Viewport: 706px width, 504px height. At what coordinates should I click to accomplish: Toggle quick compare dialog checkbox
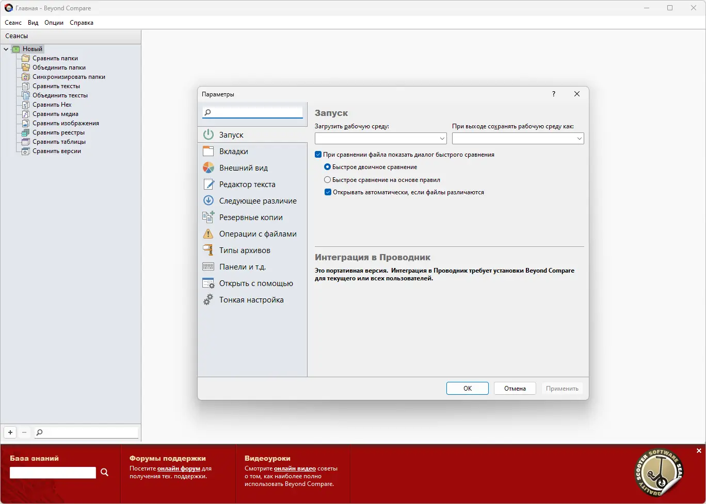tap(318, 155)
